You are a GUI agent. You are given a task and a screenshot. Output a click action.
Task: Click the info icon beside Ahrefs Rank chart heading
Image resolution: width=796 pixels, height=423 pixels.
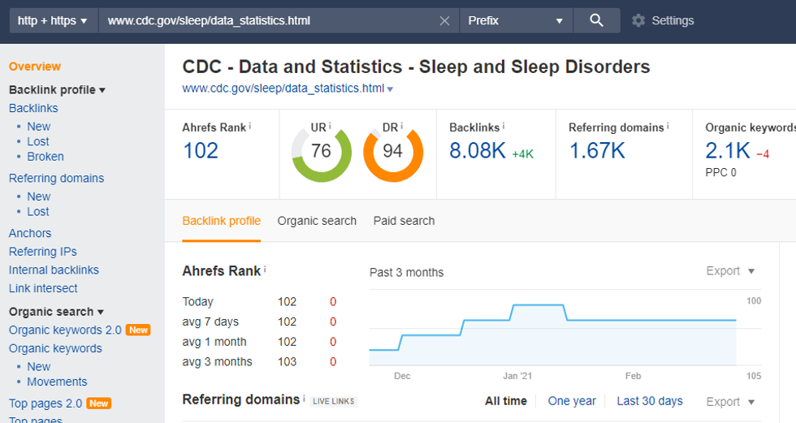pos(265,270)
